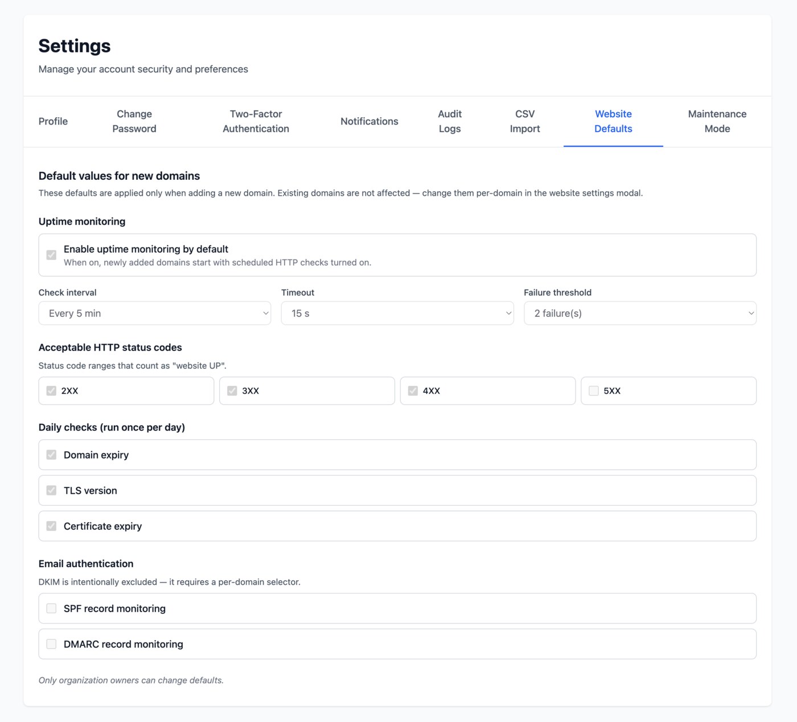
Task: Open the Maintenance Mode tab
Action: (717, 121)
